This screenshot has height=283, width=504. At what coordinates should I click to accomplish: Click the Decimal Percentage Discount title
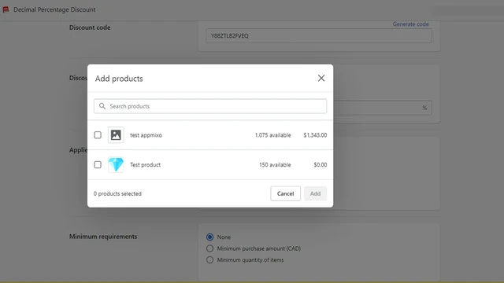click(x=54, y=9)
